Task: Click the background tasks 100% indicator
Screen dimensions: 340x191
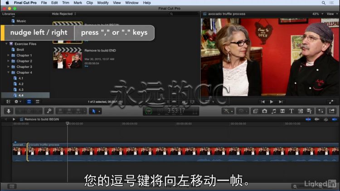Action: 149,111
